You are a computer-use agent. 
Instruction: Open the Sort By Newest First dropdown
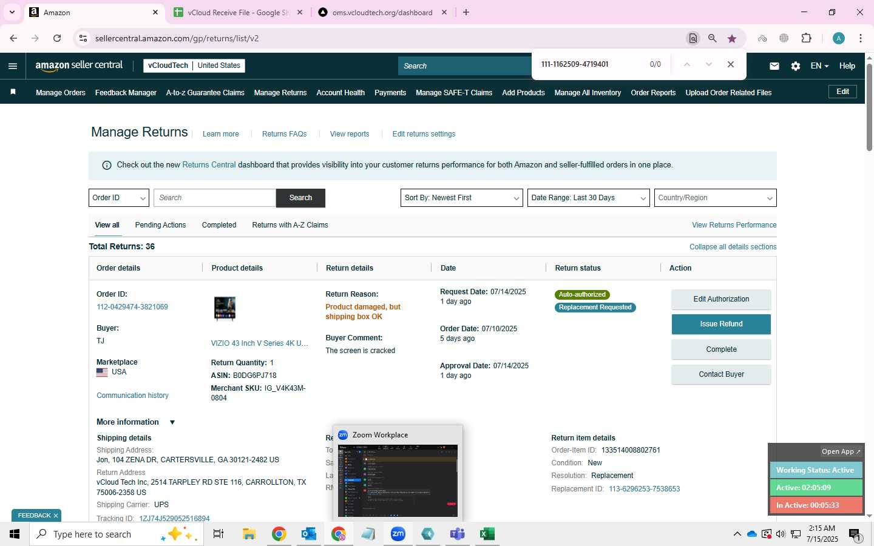462,198
